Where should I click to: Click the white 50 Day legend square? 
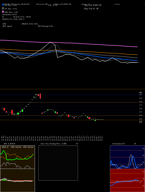3,8
